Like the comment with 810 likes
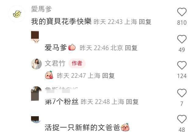 (182, 12)
